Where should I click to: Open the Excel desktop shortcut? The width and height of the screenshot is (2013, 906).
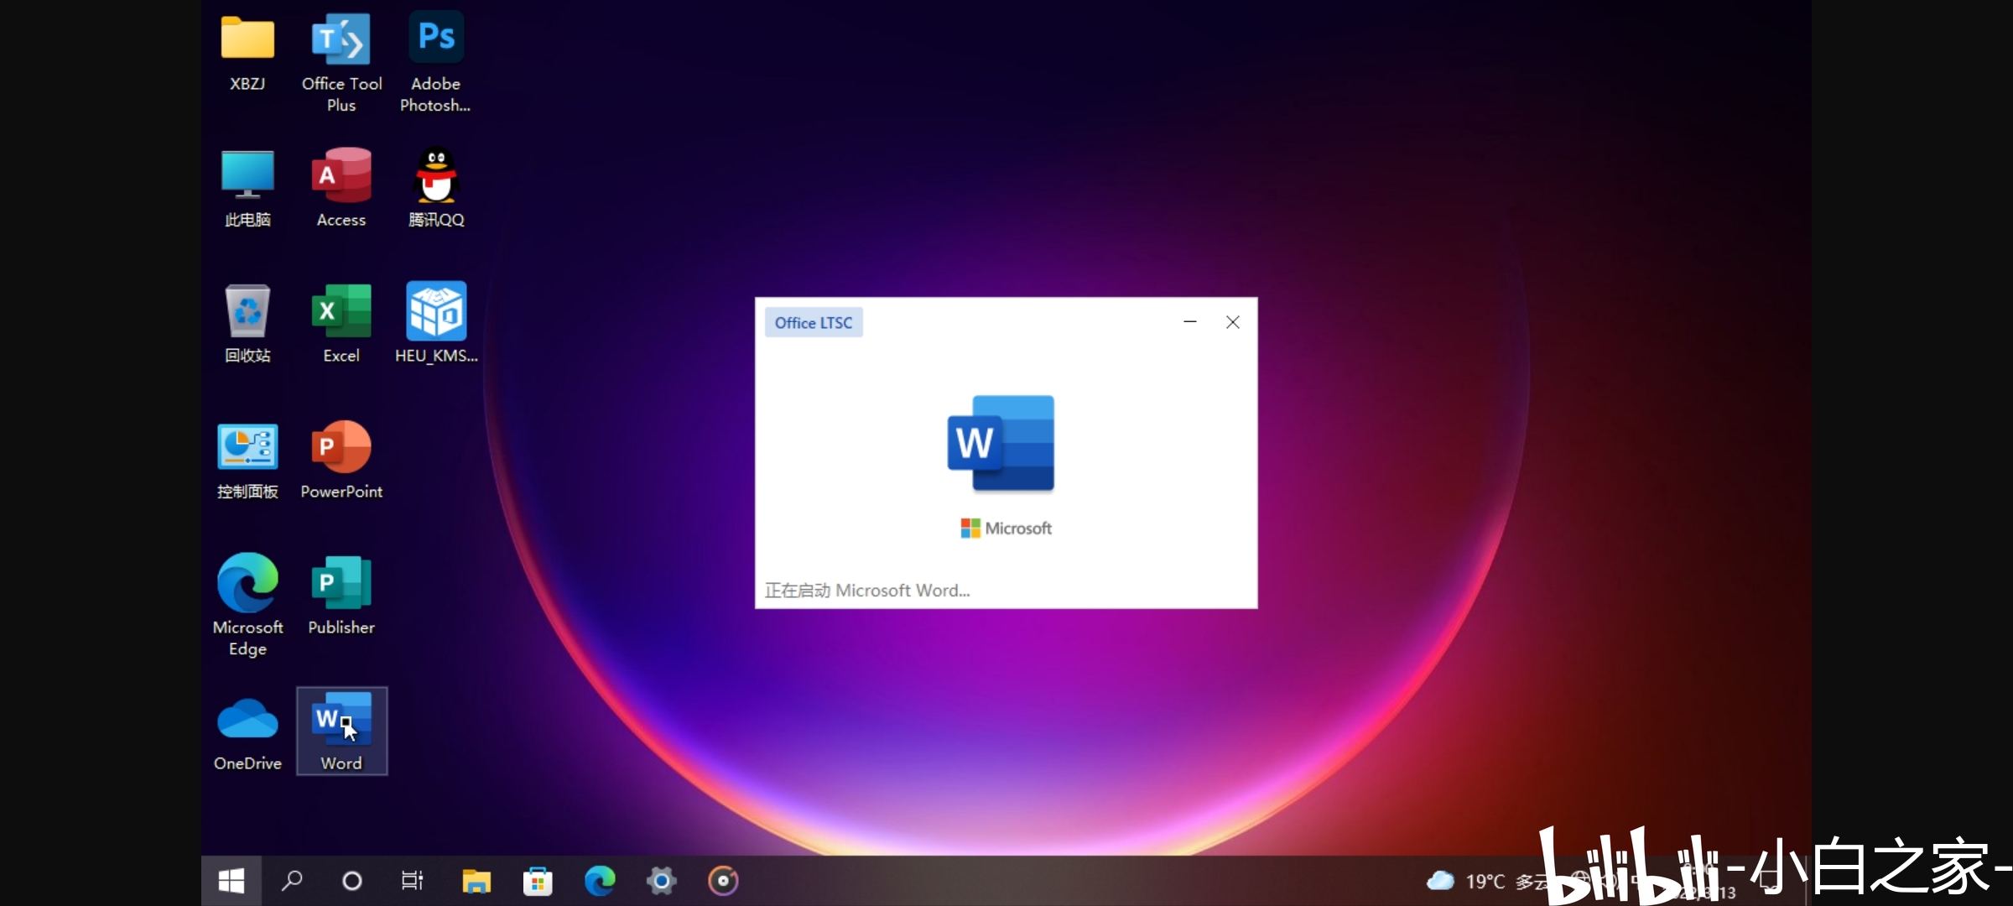click(340, 310)
